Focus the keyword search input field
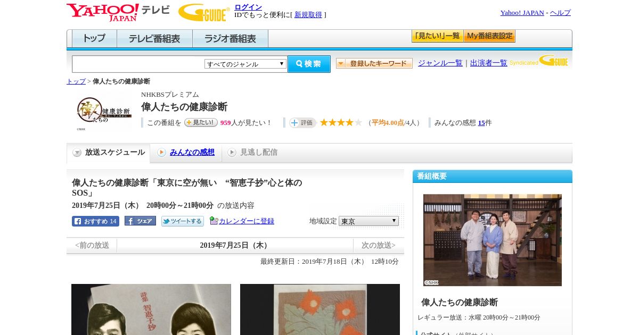The height and width of the screenshot is (335, 639). click(138, 64)
